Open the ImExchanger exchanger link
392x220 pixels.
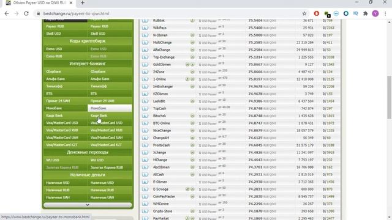pyautogui.click(x=163, y=87)
